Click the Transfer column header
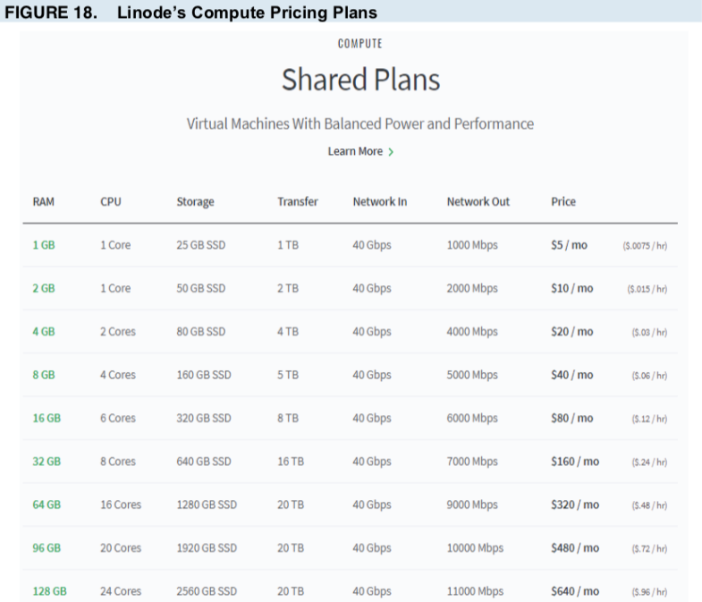Screen dimensions: 702x602 coord(298,201)
